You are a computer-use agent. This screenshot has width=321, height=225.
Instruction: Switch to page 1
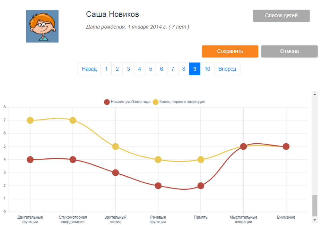click(x=106, y=69)
